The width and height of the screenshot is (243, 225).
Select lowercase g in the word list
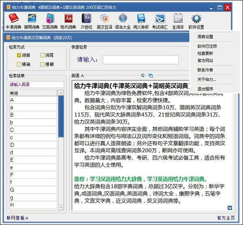point(33,197)
